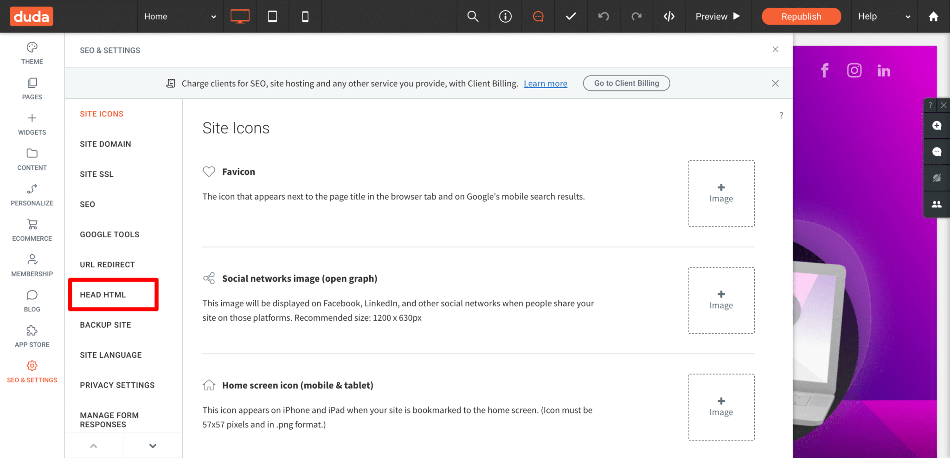
Task: Open the Ecommerce panel
Action: (x=32, y=230)
